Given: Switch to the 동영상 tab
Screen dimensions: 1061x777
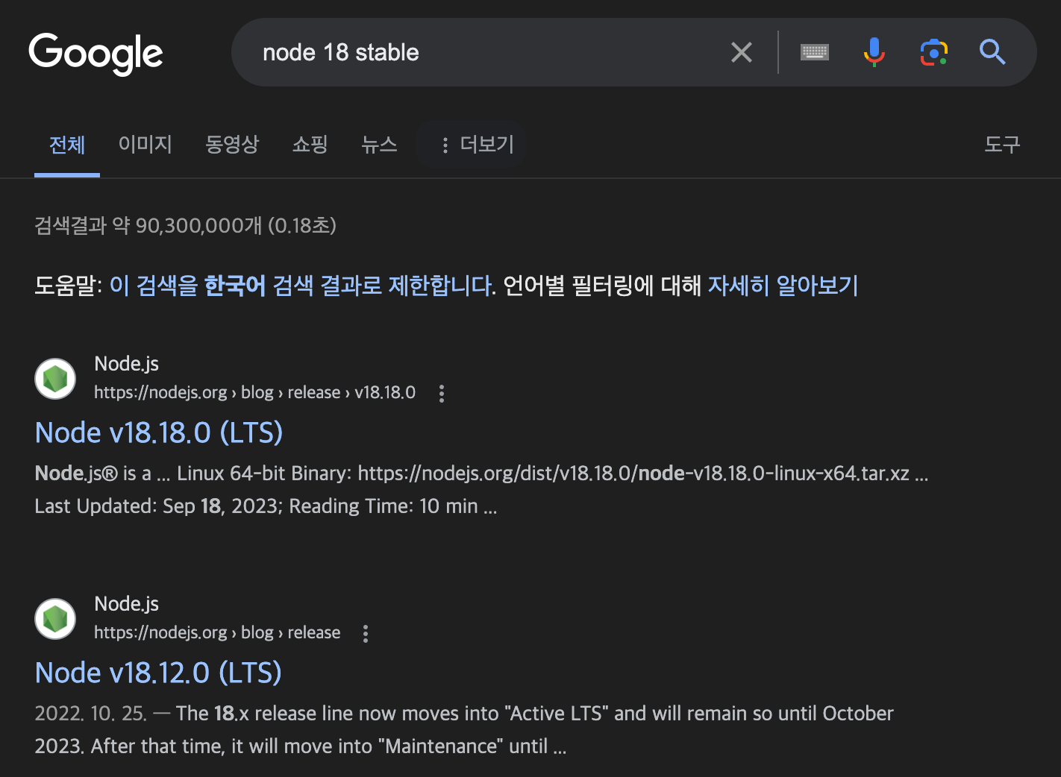Looking at the screenshot, I should [232, 144].
